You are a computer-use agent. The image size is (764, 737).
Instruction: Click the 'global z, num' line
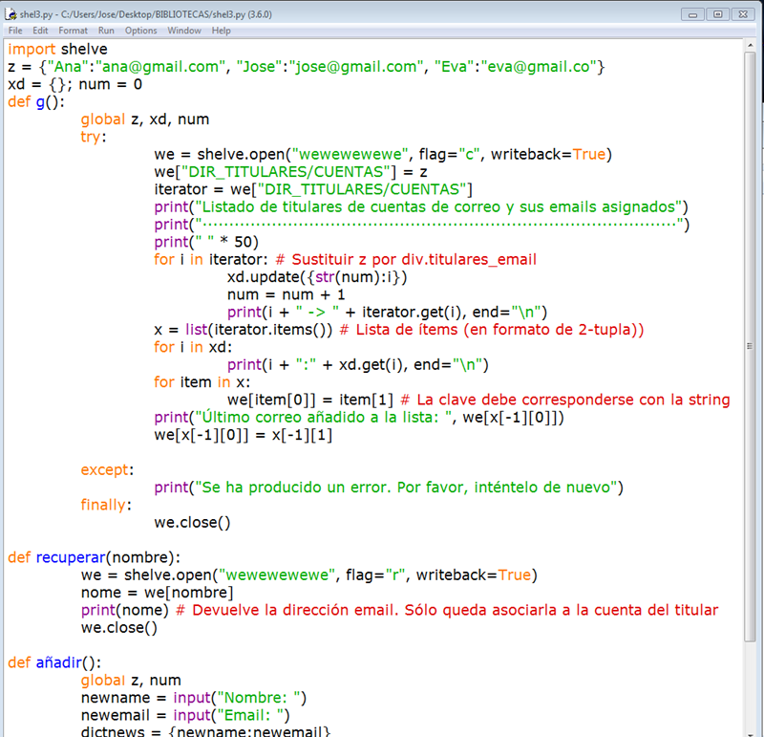131,681
